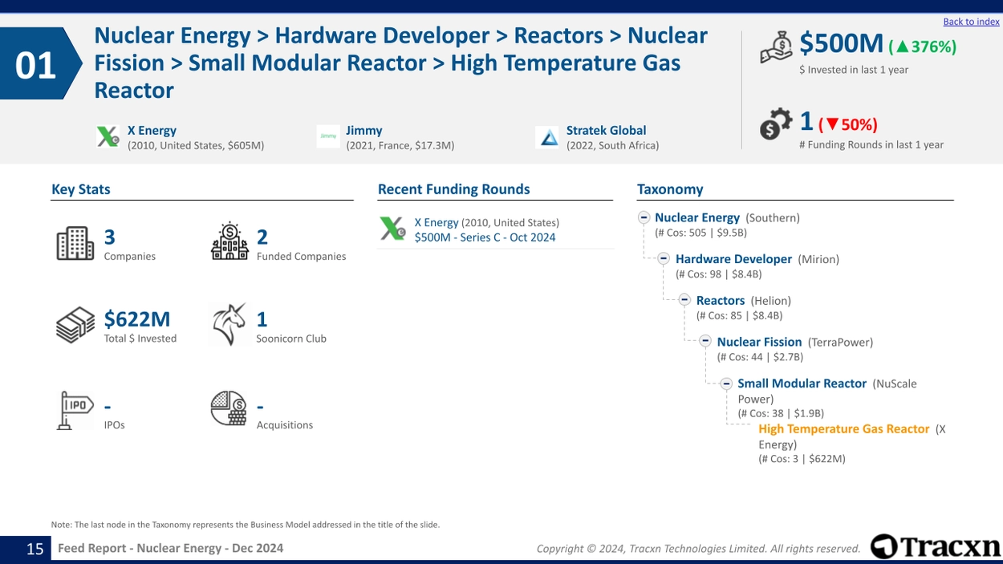Click the Companies building icon
This screenshot has height=564, width=1003.
(x=75, y=243)
